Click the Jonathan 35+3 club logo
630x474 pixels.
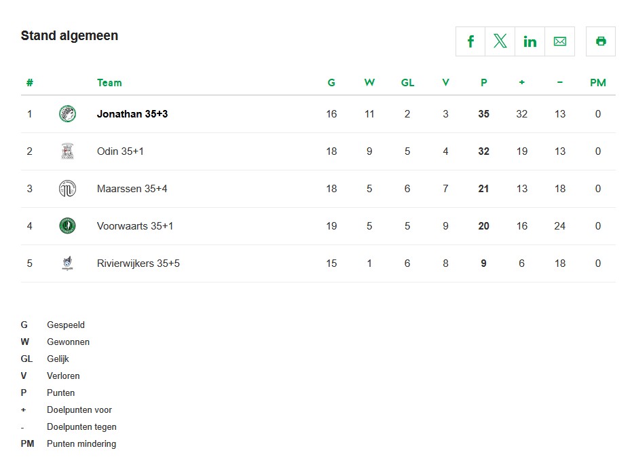67,114
